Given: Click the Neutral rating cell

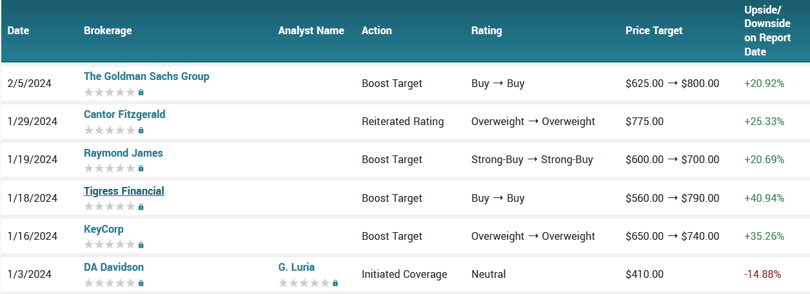Looking at the screenshot, I should click(489, 274).
